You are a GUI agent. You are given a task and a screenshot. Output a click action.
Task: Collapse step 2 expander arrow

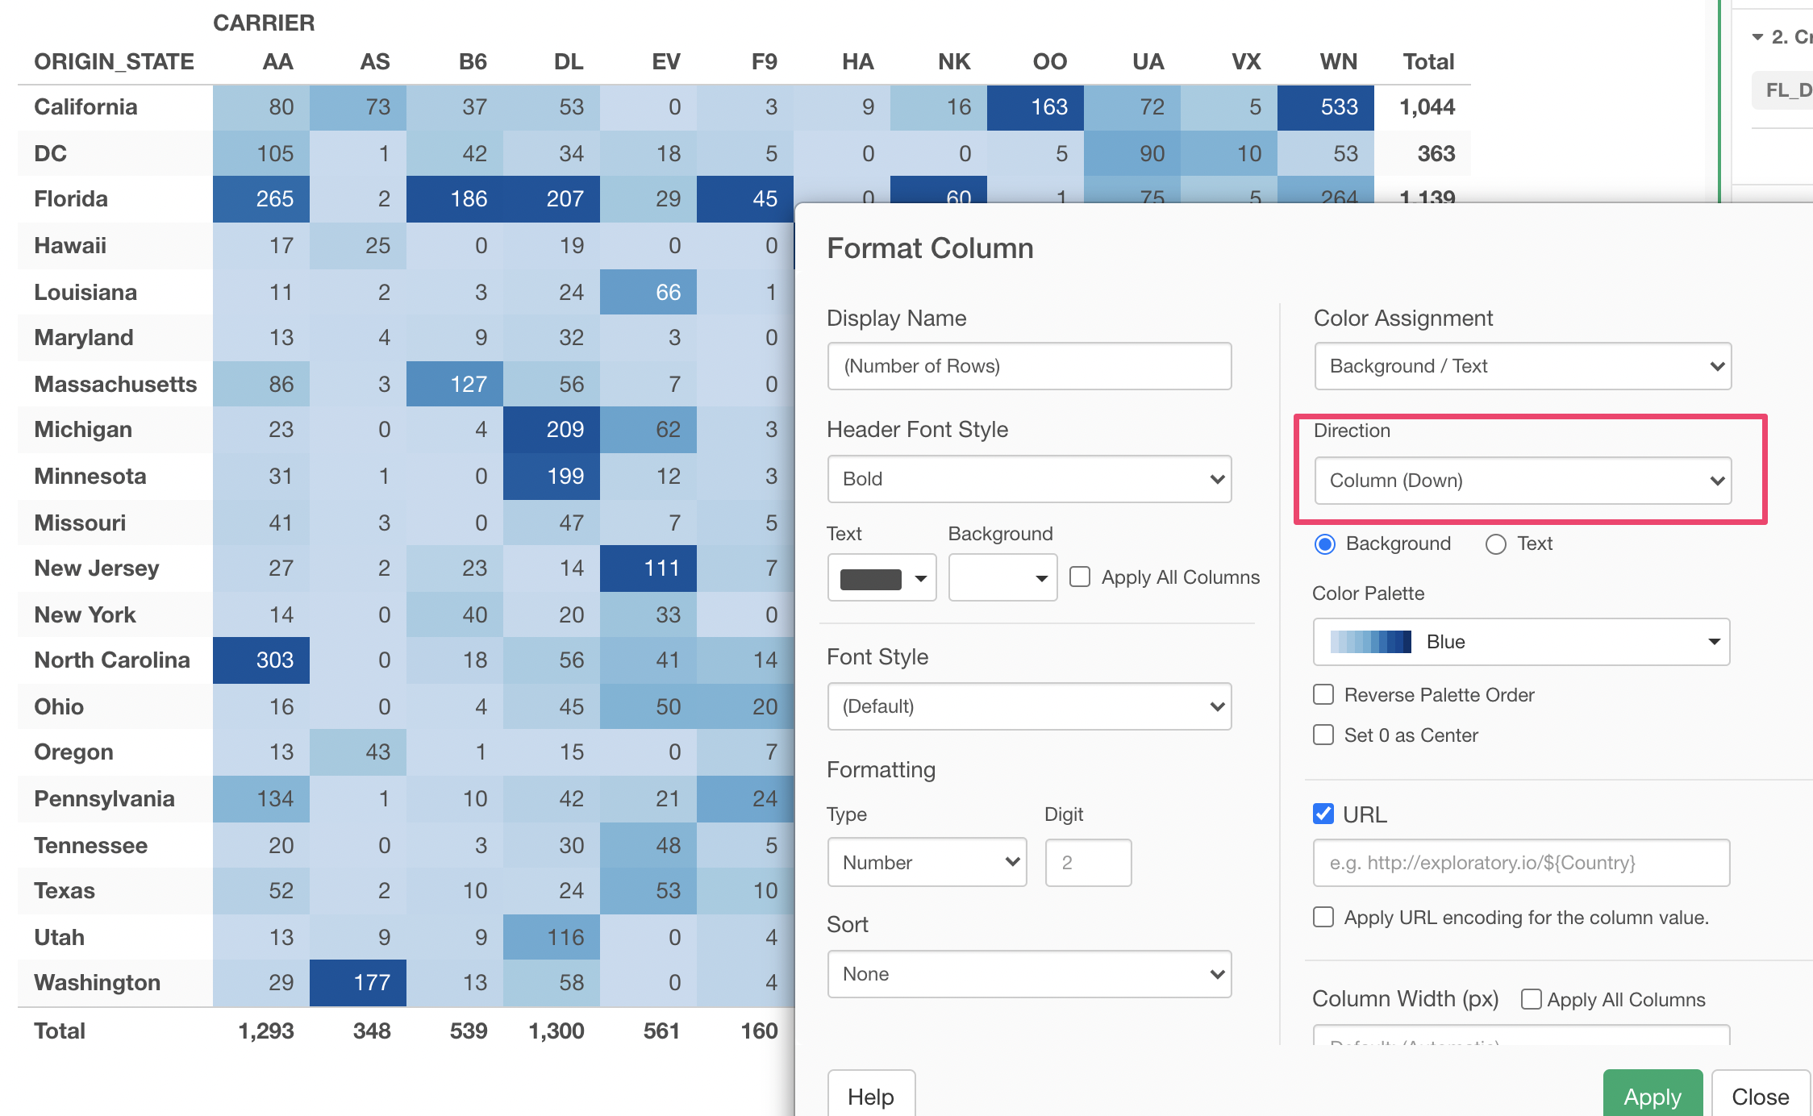point(1757,37)
